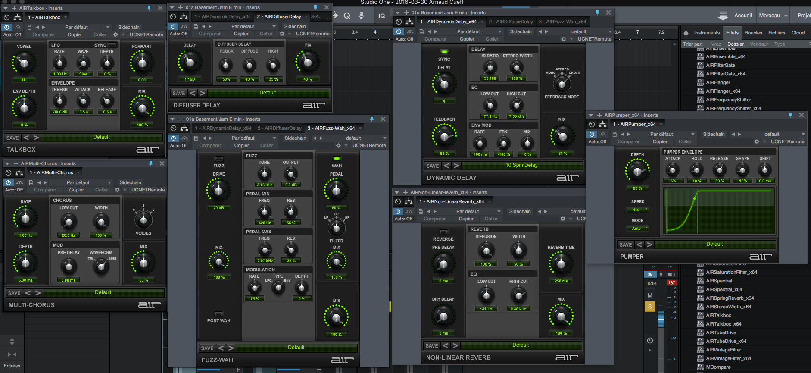The width and height of the screenshot is (811, 373).
Task: Adjust the Non-Linear REVERB TIME knob
Action: tap(561, 263)
